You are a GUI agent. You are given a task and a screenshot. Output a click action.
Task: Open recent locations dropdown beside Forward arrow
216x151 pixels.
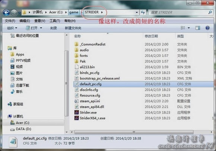(19, 13)
